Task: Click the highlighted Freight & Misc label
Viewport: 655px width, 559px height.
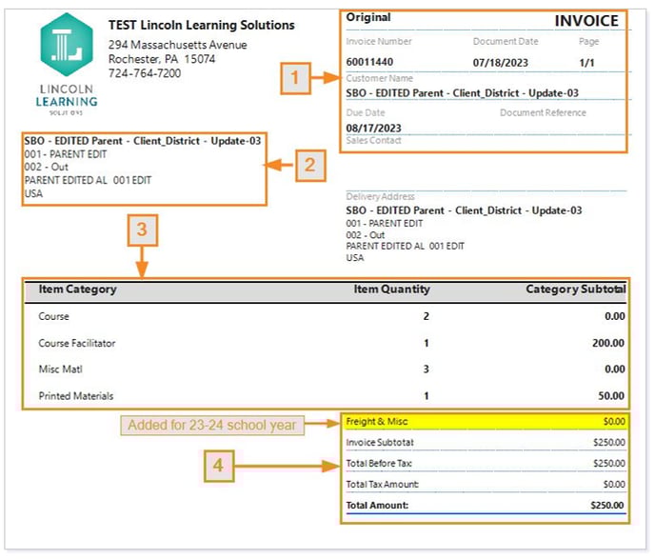Action: (377, 422)
